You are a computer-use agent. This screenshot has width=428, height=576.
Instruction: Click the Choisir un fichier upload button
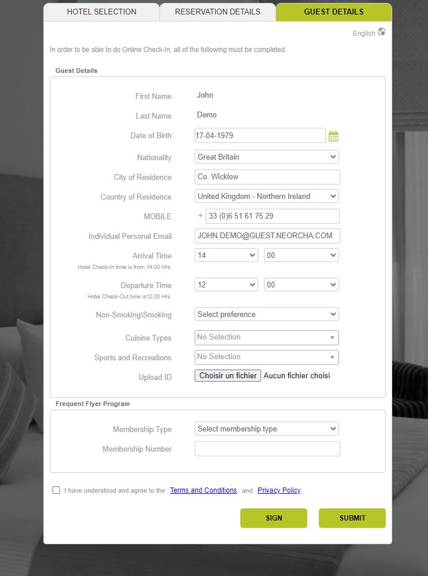point(228,376)
